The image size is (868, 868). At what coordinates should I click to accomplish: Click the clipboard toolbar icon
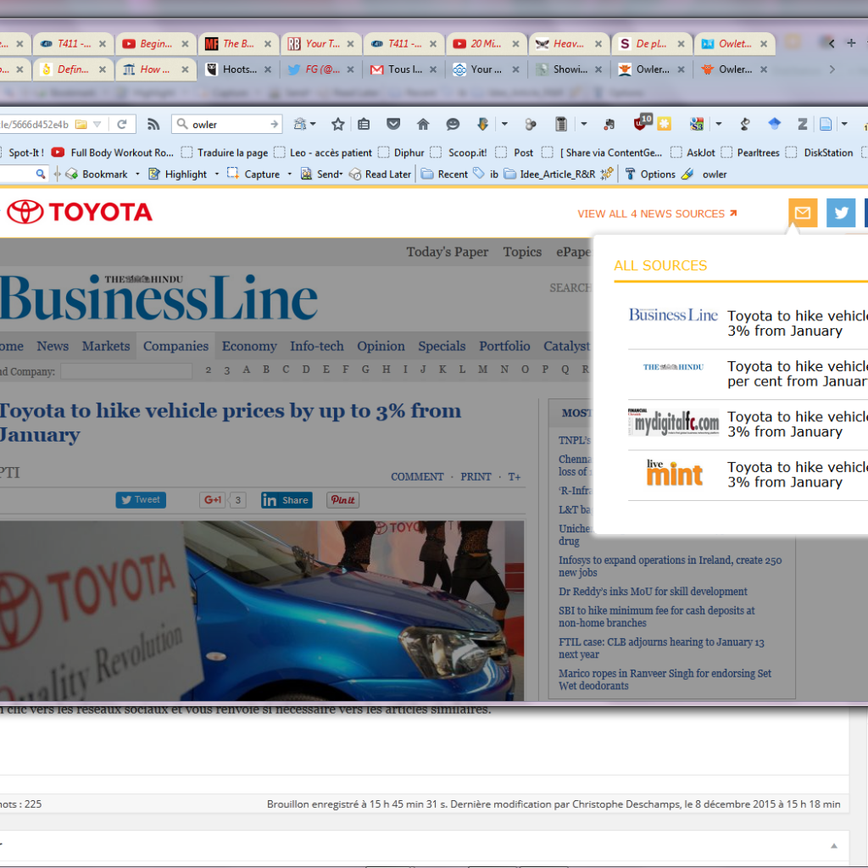tap(561, 125)
